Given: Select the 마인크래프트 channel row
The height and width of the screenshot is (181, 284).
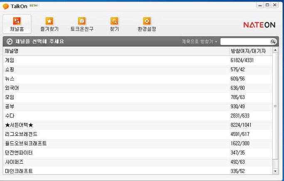Looking at the screenshot, I should coord(138,171).
